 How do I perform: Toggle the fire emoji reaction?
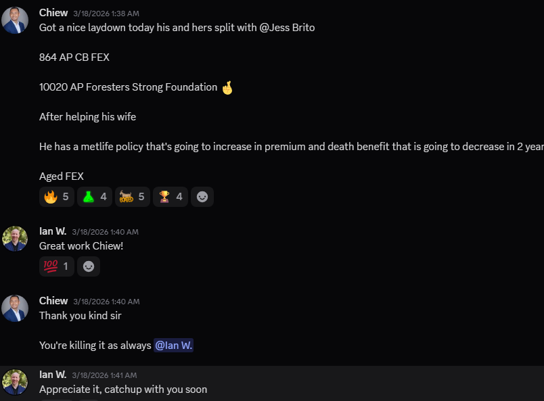coord(57,197)
